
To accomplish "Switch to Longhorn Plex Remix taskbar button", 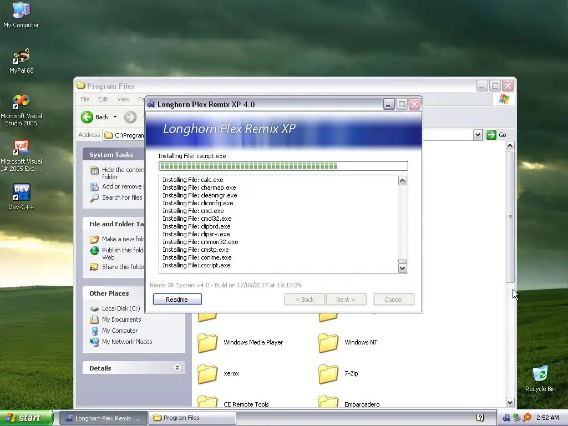I will click(103, 418).
